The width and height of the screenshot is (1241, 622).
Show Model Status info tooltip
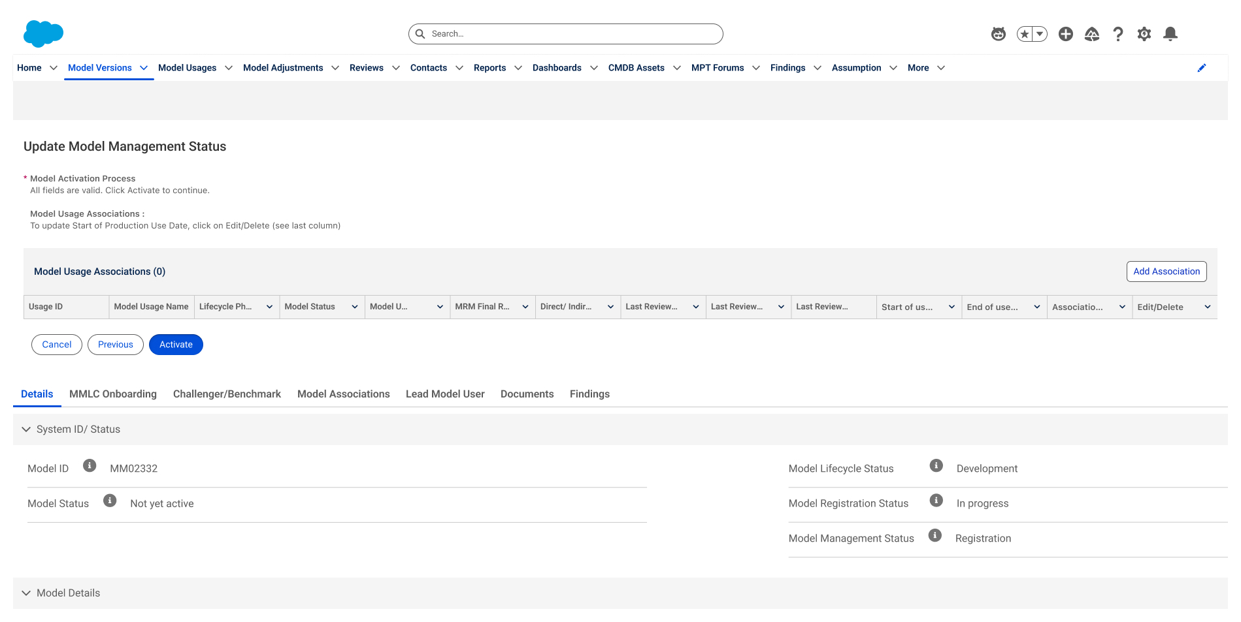click(110, 501)
